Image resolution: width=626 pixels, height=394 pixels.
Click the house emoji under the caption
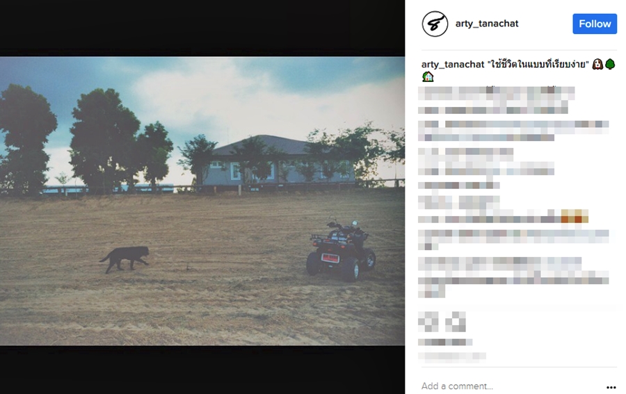(428, 76)
